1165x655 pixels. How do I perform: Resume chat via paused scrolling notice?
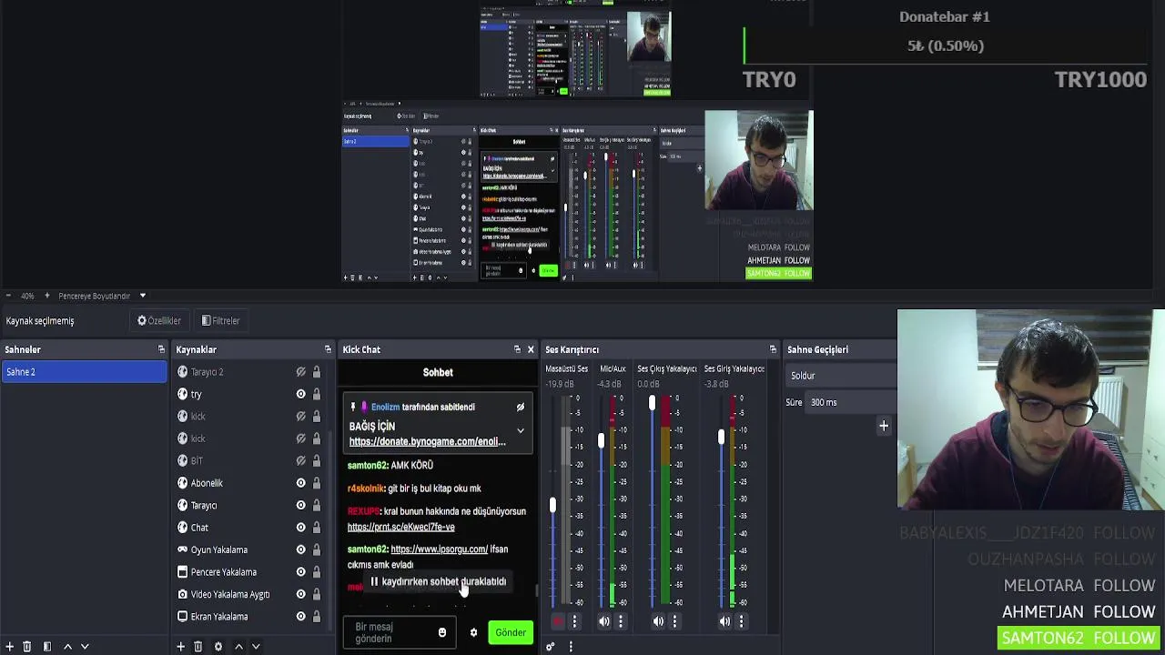pyautogui.click(x=438, y=581)
